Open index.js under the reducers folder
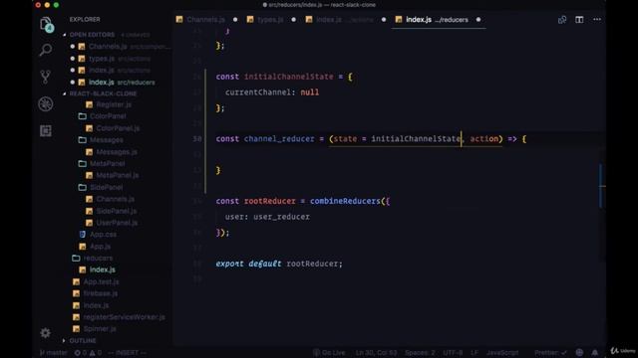 (x=102, y=269)
